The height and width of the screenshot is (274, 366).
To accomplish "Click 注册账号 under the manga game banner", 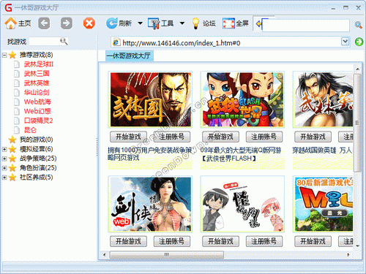I will pos(264,241).
